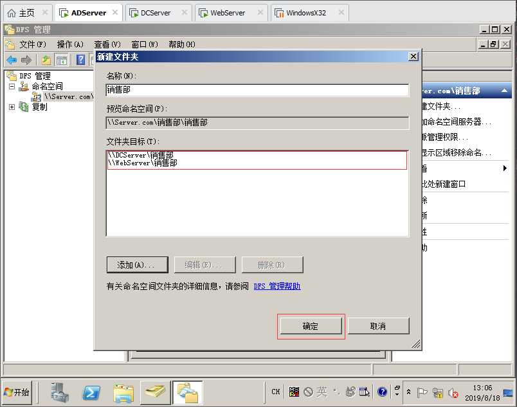This screenshot has width=517, height=407.
Task: Open Server Manager taskbar icon
Action: [x=59, y=392]
